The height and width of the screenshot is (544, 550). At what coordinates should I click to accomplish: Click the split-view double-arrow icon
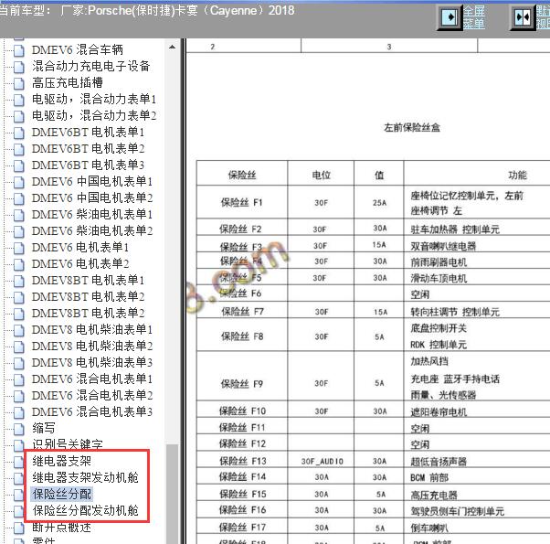pyautogui.click(x=523, y=17)
